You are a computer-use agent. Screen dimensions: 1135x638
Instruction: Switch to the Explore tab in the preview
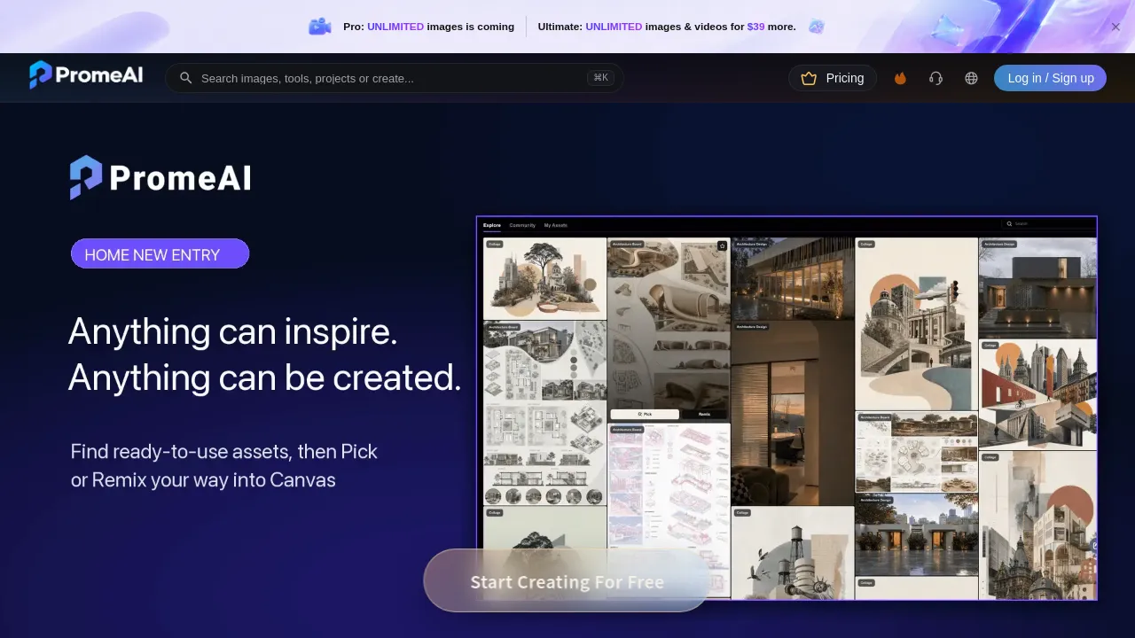[492, 225]
